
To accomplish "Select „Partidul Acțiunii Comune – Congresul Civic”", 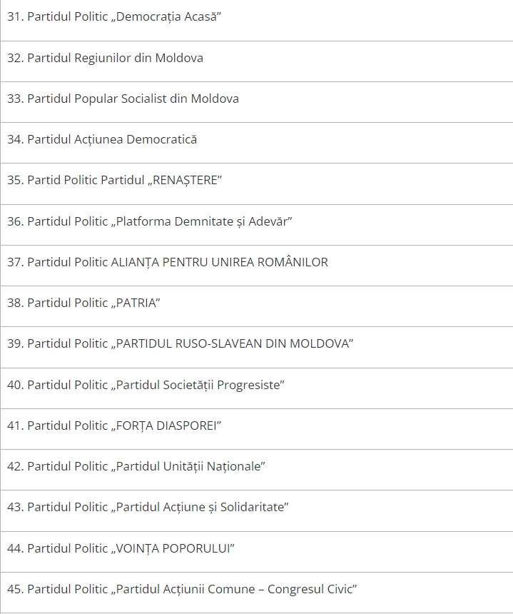I will click(257, 593).
